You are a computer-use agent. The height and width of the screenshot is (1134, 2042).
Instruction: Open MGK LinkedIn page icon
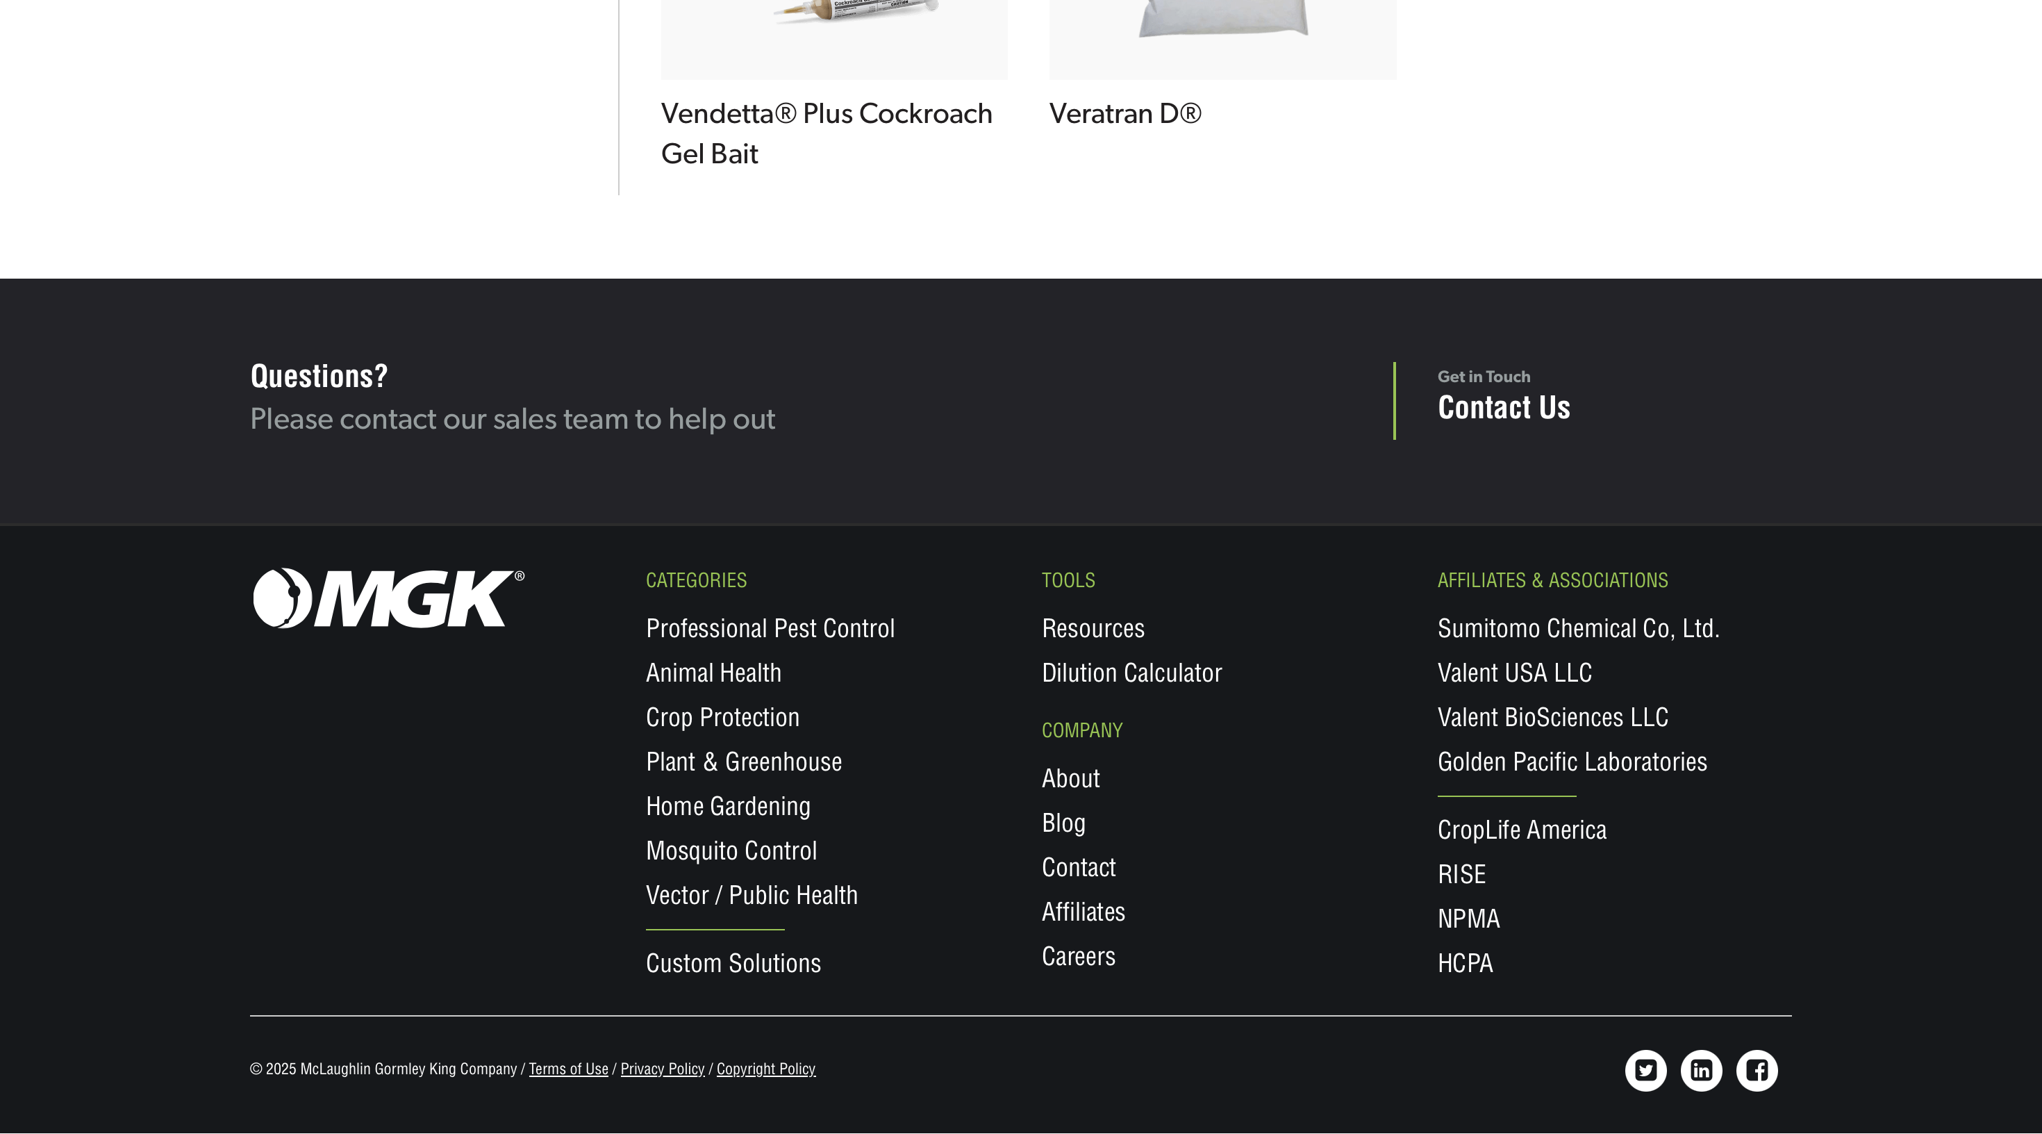click(x=1701, y=1071)
